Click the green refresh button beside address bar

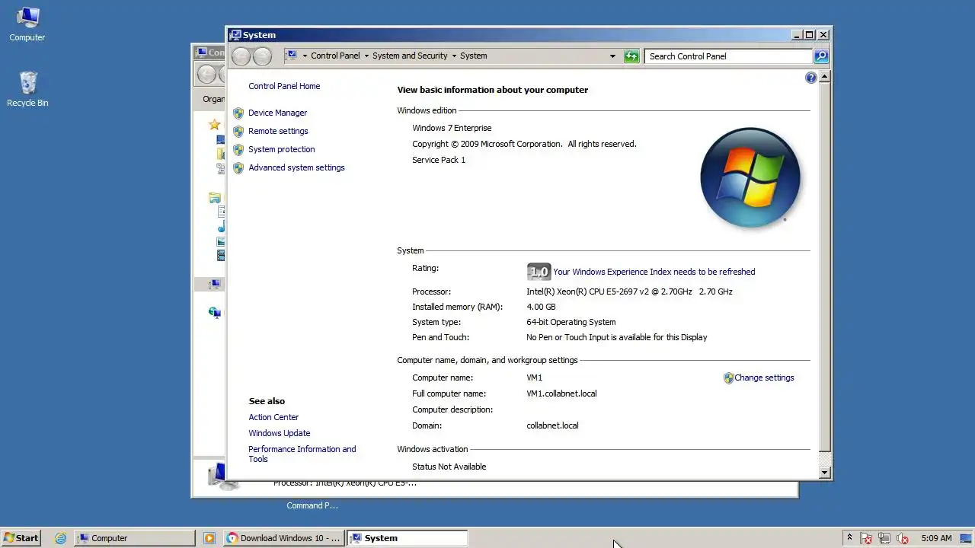tap(631, 56)
